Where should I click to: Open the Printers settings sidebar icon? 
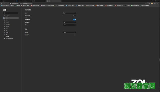(4, 32)
